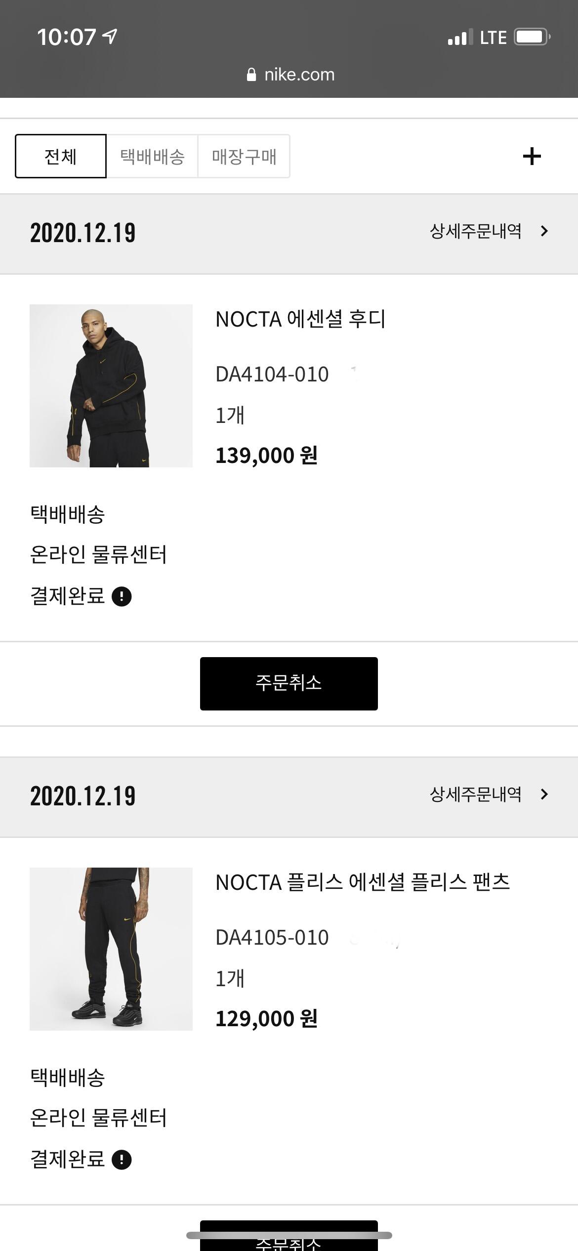The image size is (578, 1251).
Task: Switch to the 매장구매 tab
Action: 244,156
